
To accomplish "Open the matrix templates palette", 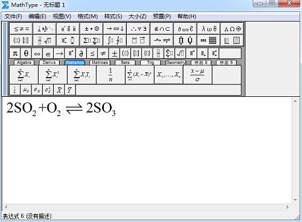I will 209,40.
